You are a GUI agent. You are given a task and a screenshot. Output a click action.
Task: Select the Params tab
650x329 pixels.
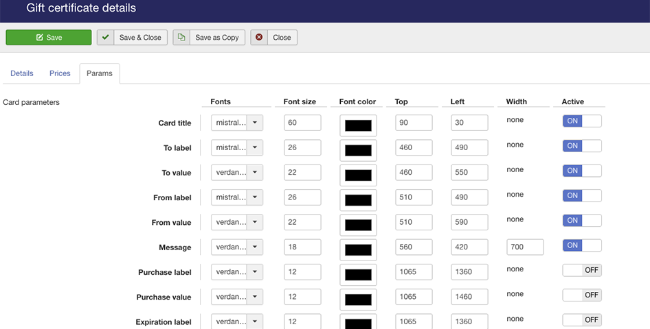click(100, 73)
